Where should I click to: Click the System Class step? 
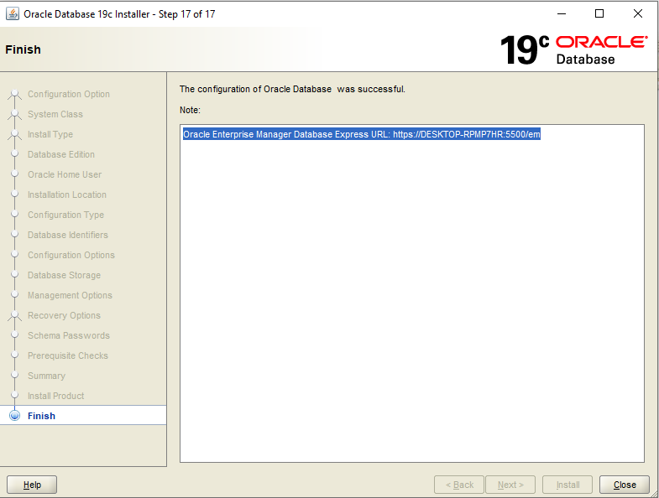click(x=55, y=114)
